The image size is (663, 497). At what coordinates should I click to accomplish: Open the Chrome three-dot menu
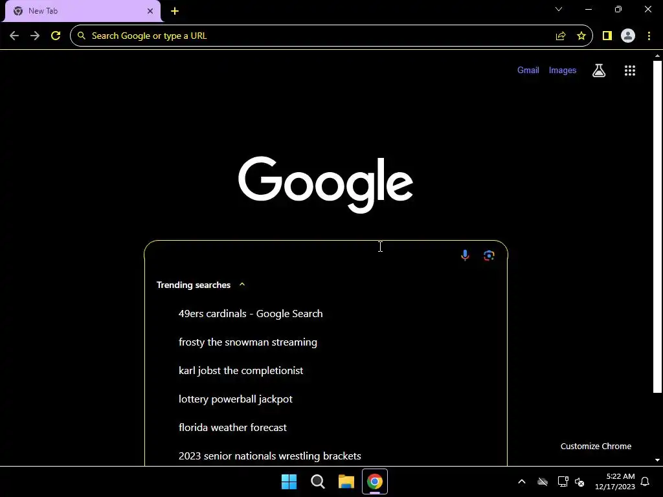click(649, 36)
